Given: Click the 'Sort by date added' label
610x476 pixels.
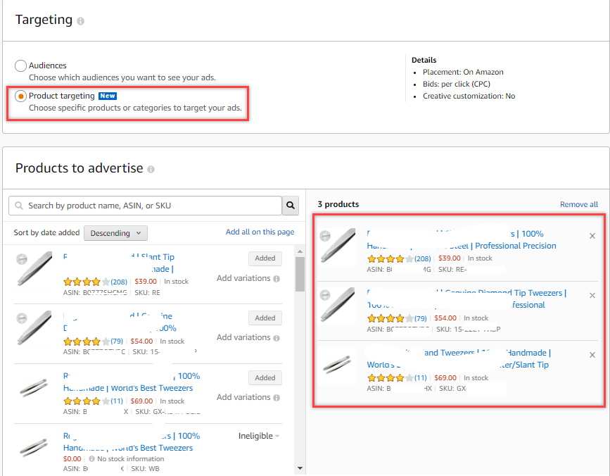Looking at the screenshot, I should tap(46, 233).
